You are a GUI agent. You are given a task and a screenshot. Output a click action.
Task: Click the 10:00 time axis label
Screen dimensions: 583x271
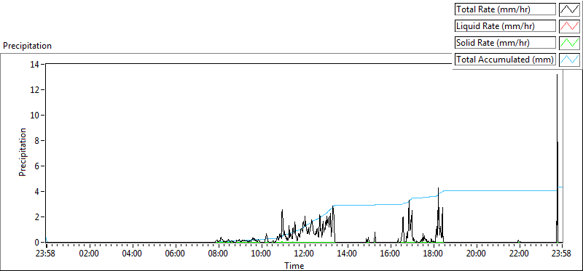pyautogui.click(x=262, y=254)
